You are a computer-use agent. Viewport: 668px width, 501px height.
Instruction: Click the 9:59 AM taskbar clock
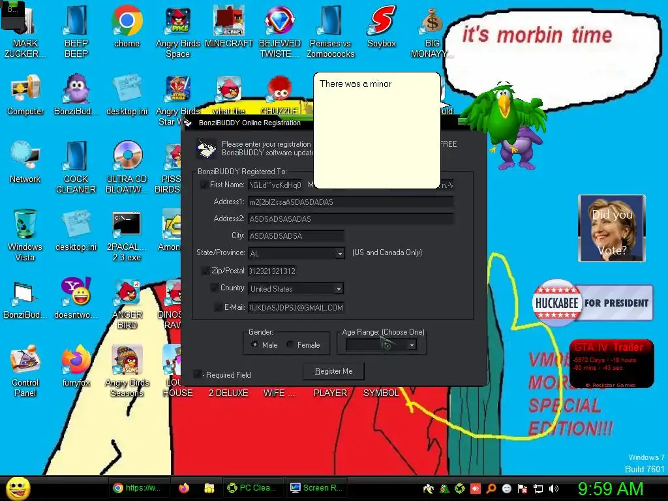coord(610,489)
